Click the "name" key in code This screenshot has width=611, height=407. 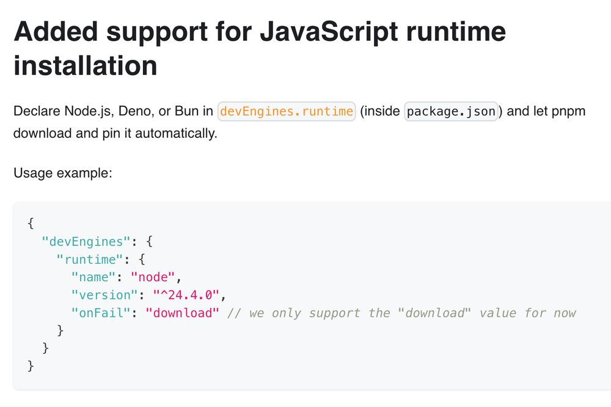pos(93,277)
